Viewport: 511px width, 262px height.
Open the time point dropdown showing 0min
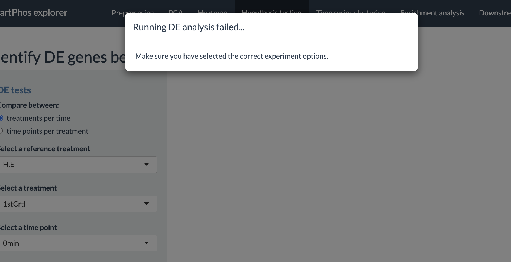(78, 243)
